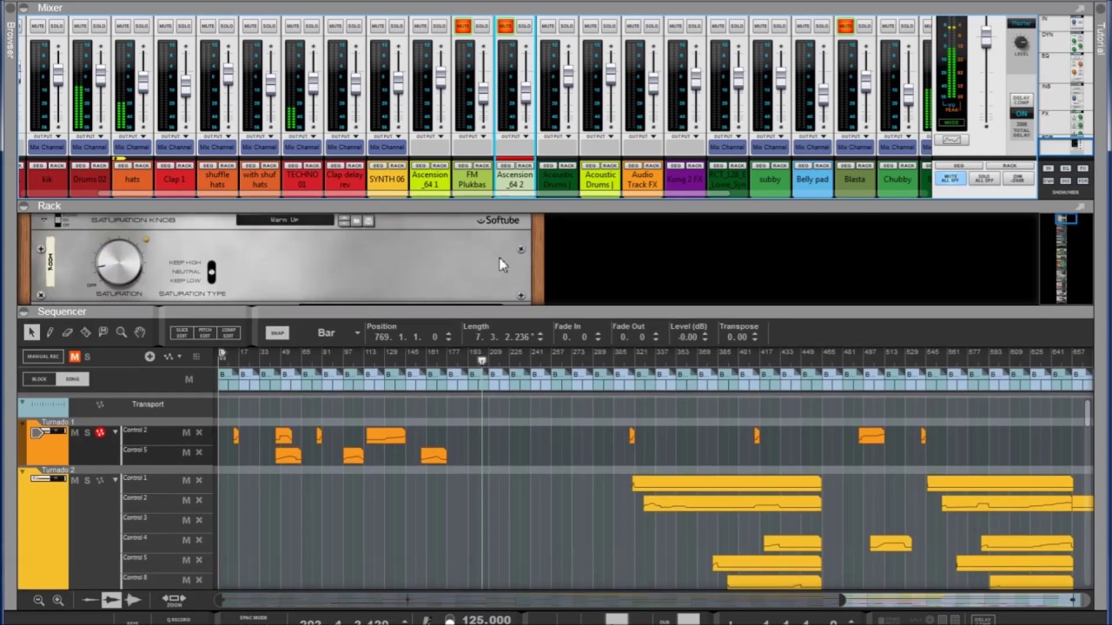
Task: Mute the kik mixer channel
Action: 37,27
